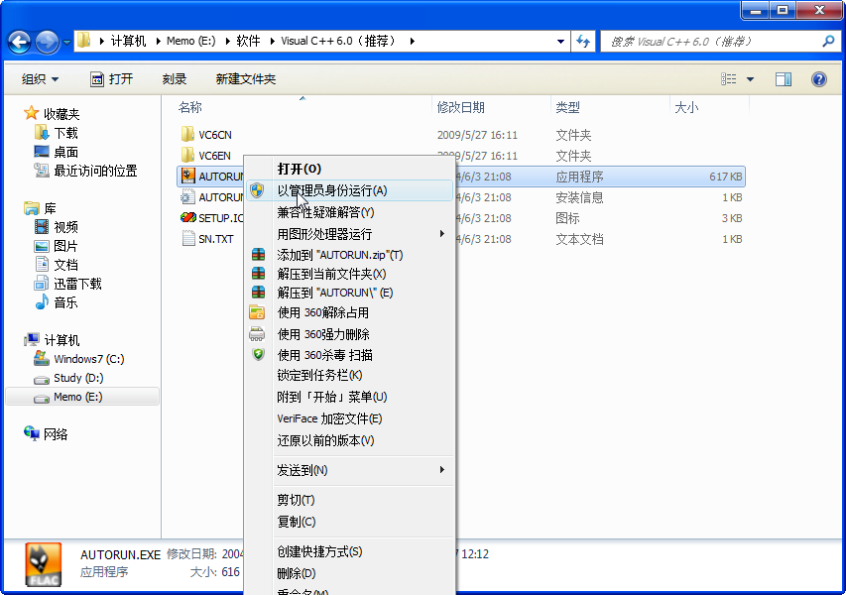
Task: Open the view options dropdown arrow
Action: click(x=750, y=79)
